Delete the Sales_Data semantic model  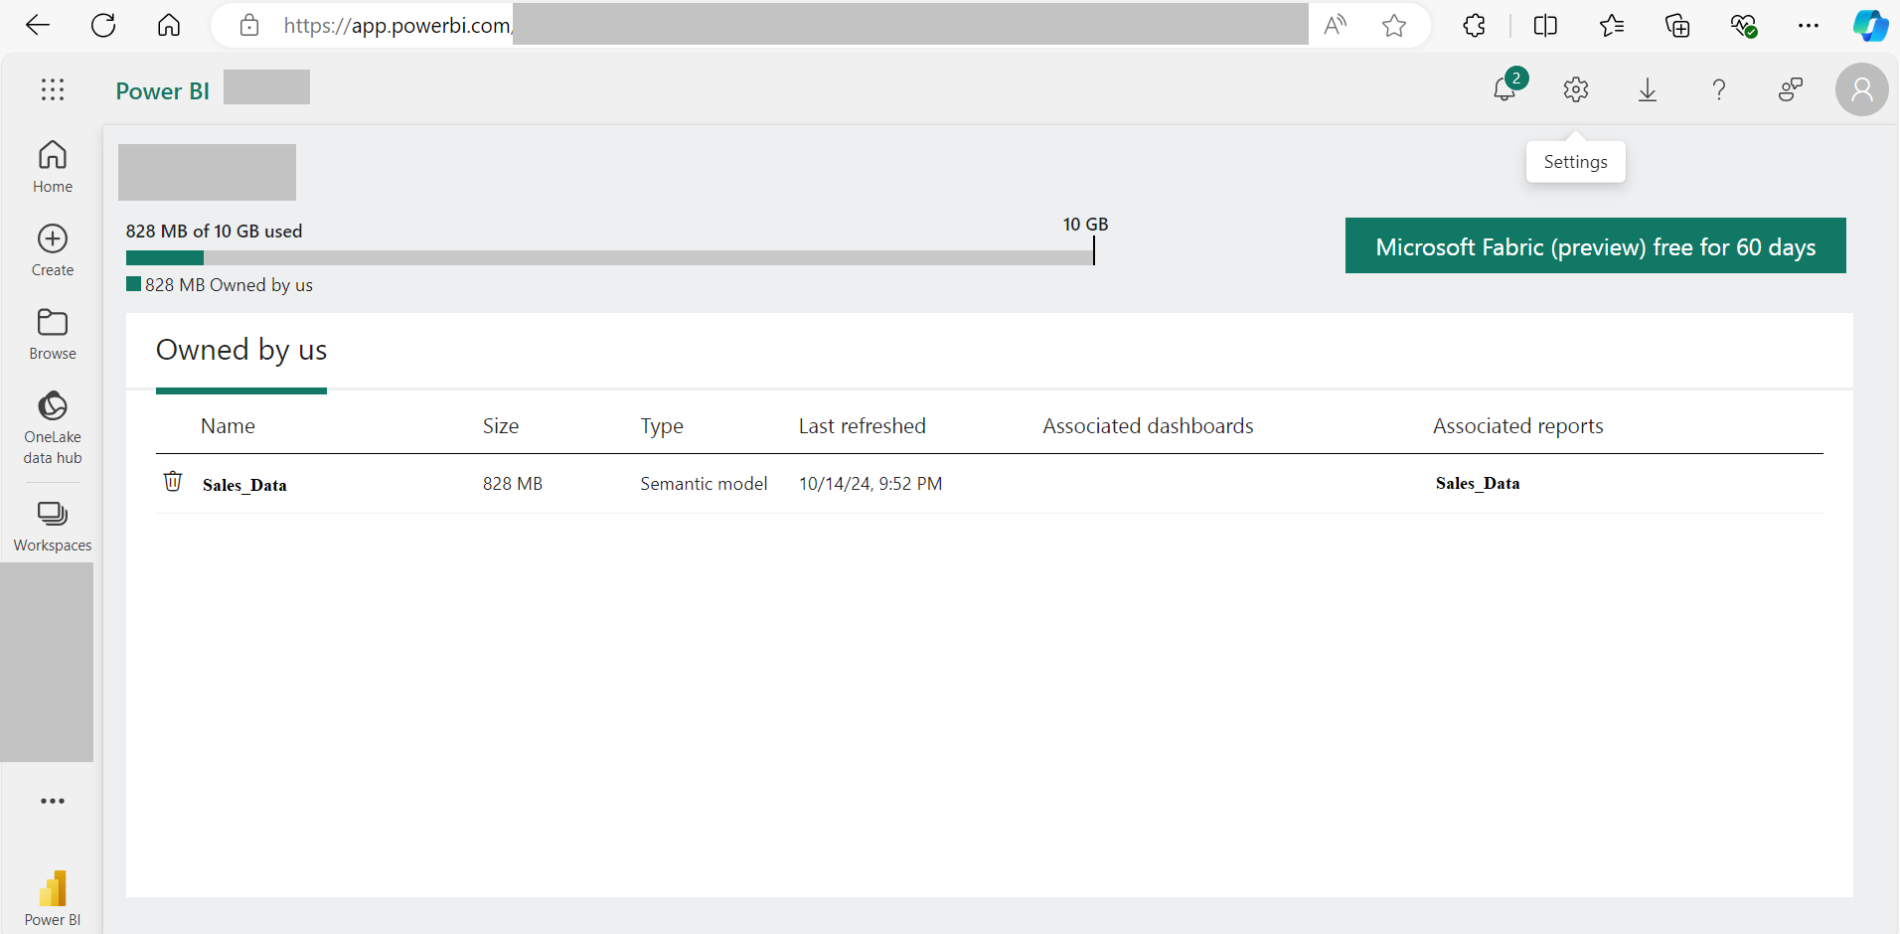coord(173,482)
